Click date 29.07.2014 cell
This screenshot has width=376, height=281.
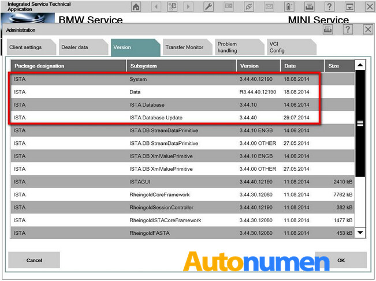296,118
